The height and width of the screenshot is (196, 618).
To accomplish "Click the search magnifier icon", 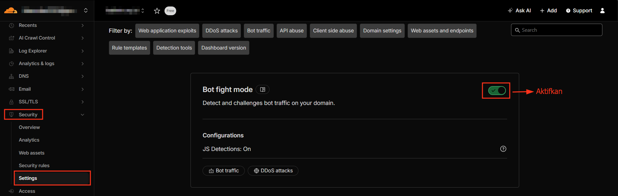I will [x=517, y=30].
